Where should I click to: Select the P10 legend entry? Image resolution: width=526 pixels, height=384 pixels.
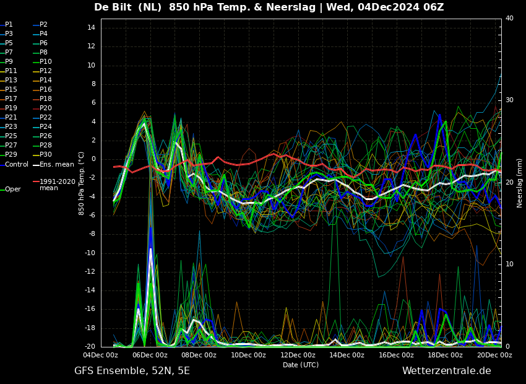click(46, 62)
